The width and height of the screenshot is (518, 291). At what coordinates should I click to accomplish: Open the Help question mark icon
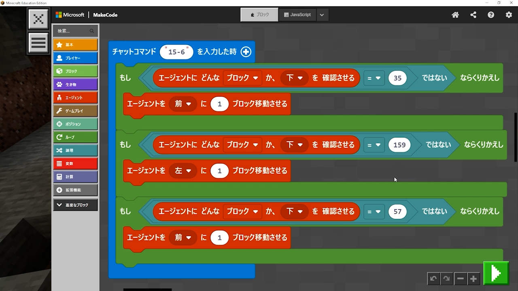click(x=491, y=15)
